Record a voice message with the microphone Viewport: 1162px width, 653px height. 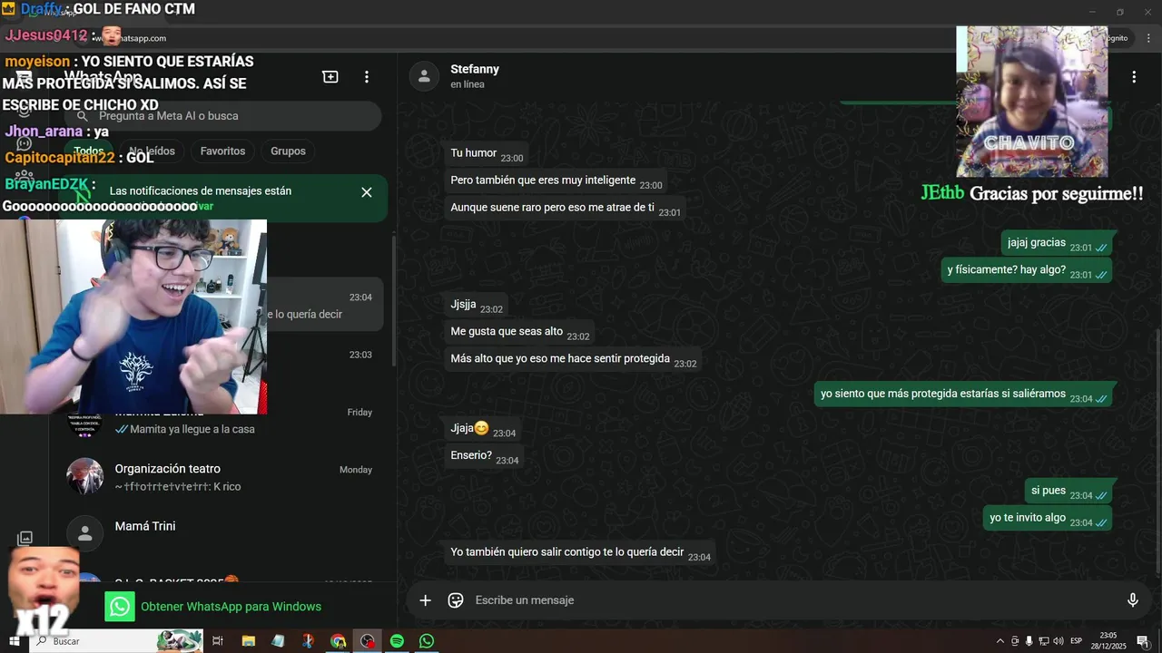click(1132, 600)
